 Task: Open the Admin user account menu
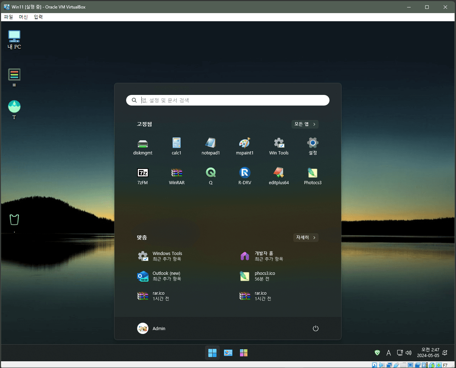(x=151, y=328)
